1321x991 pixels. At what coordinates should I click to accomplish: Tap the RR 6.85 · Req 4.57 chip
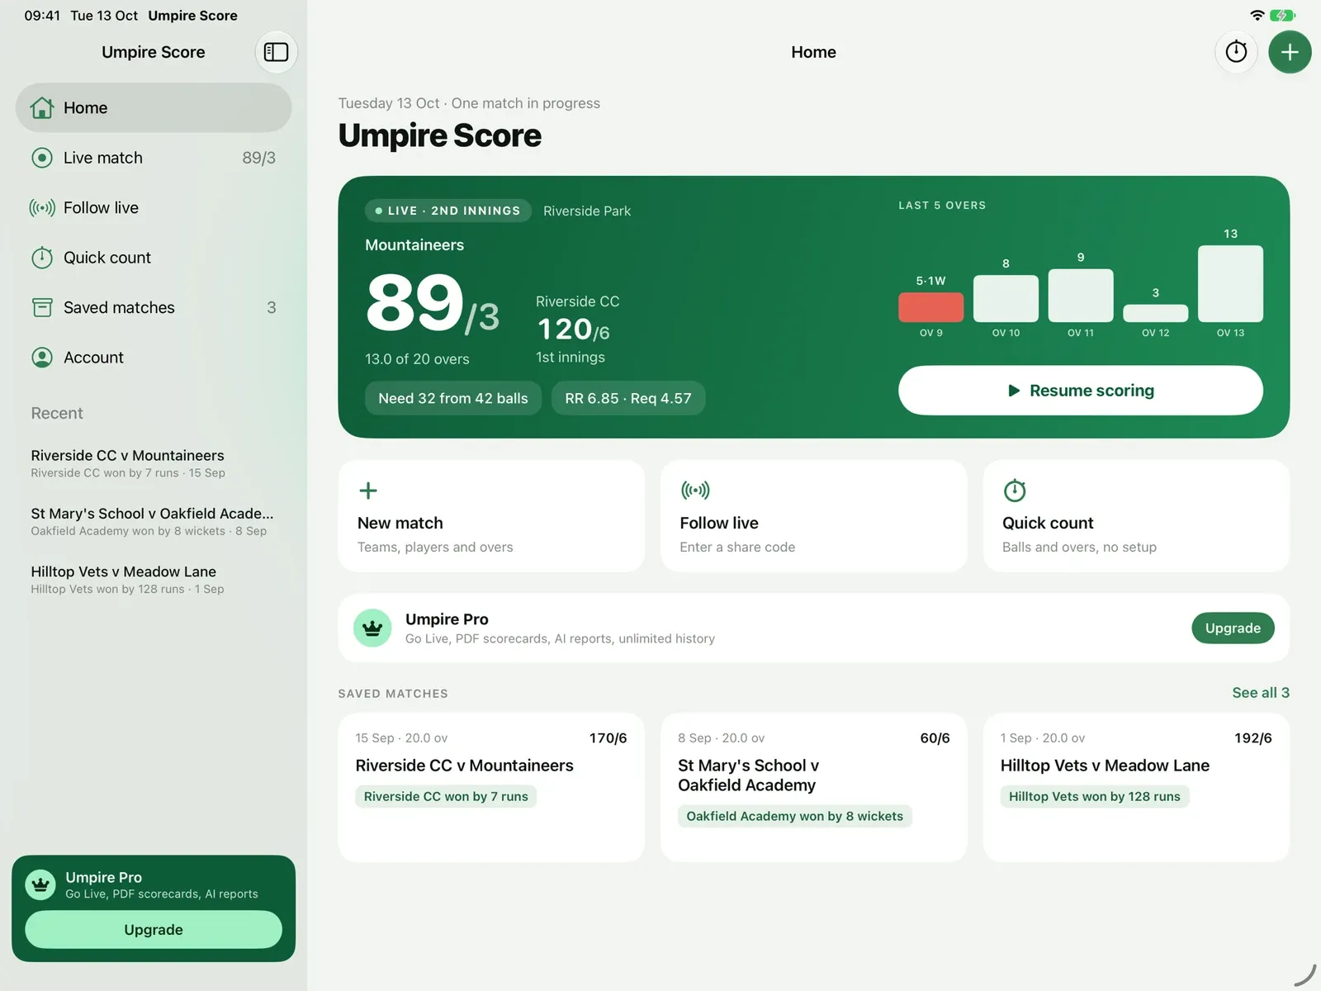coord(628,398)
